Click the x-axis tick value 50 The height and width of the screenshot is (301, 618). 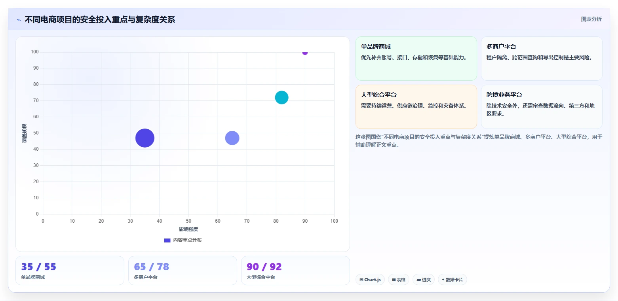click(x=188, y=221)
